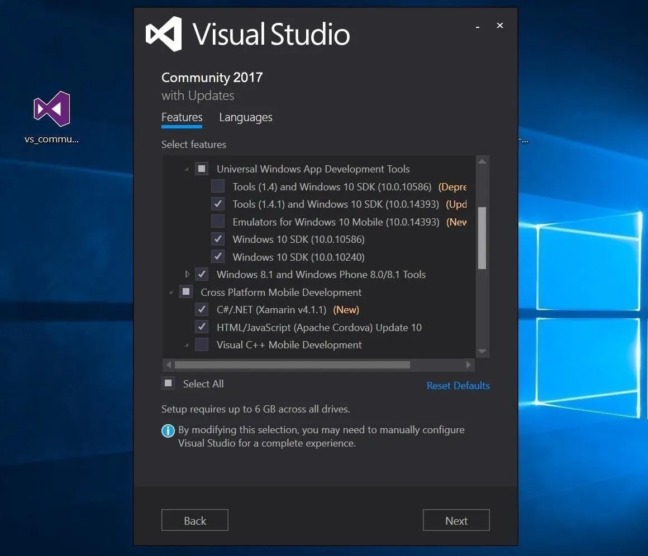
Task: Uncheck Windows 10 SDK (10.0.10586) checkbox
Action: [x=218, y=239]
